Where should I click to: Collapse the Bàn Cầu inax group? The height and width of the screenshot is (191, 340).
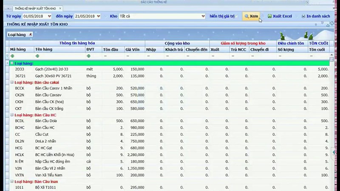(x=12, y=181)
